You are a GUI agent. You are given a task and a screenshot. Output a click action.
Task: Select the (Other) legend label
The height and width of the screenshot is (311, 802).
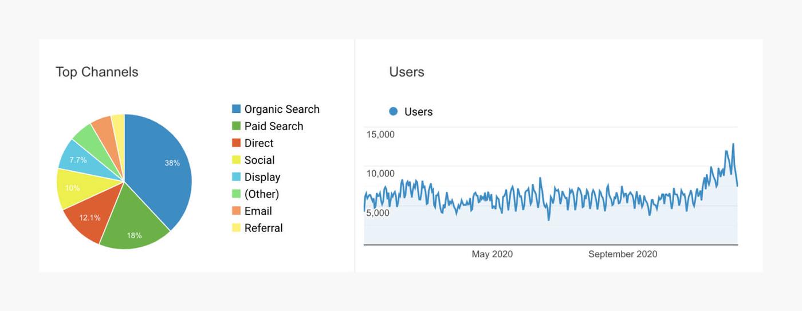(261, 194)
